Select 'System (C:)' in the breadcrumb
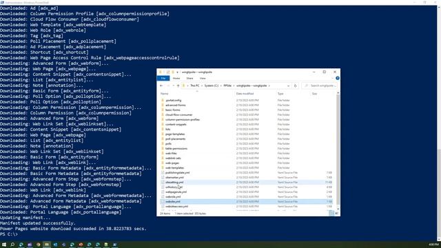This screenshot has height=248, width=441. (212, 85)
